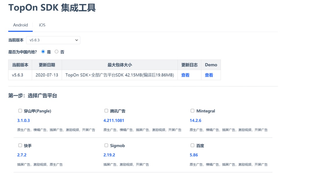Tick the Mintegral checkbox
The height and width of the screenshot is (175, 312).
pos(192,111)
